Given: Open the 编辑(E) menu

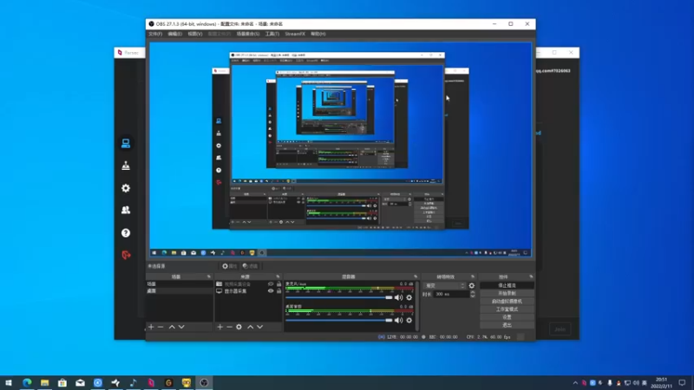Looking at the screenshot, I should click(x=175, y=34).
